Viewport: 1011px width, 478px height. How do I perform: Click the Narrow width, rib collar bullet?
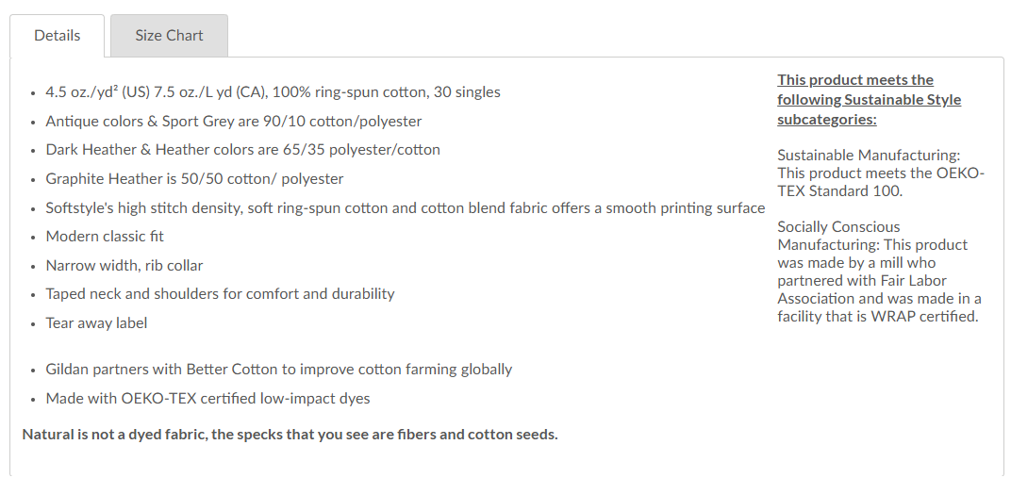[x=124, y=265]
